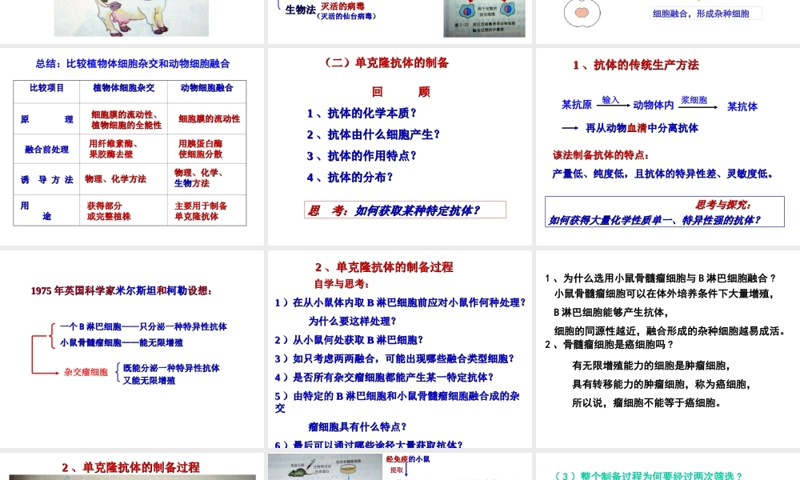Open the 生物法 灭活的病毒 slide thumbnail
Viewport: 800px width, 480px height.
[x=399, y=22]
